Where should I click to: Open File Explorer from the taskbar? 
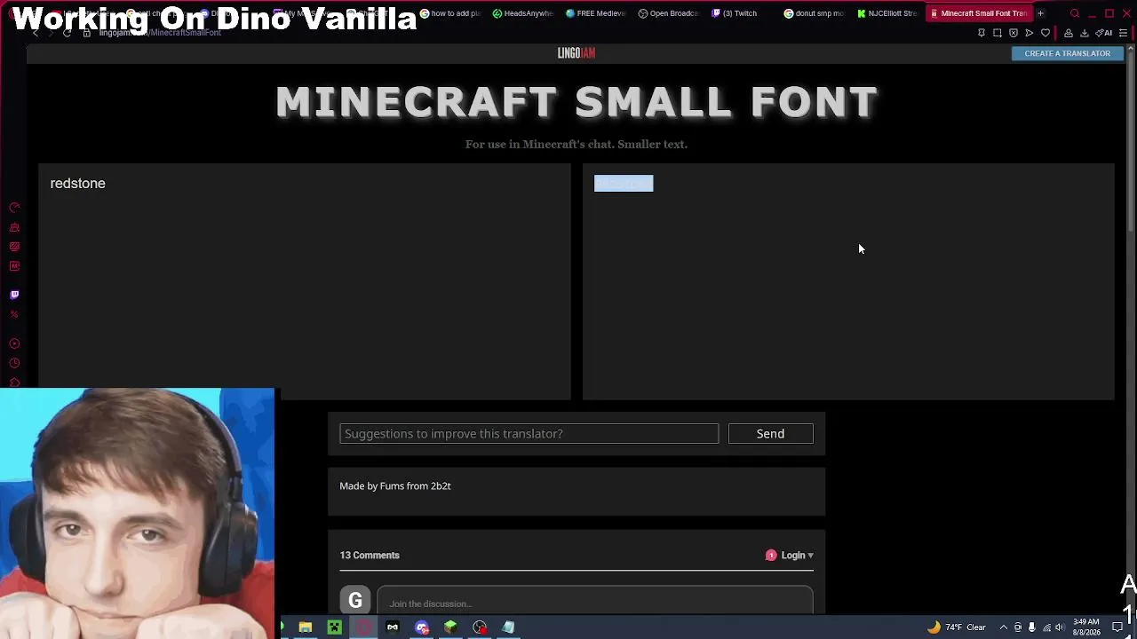click(306, 627)
